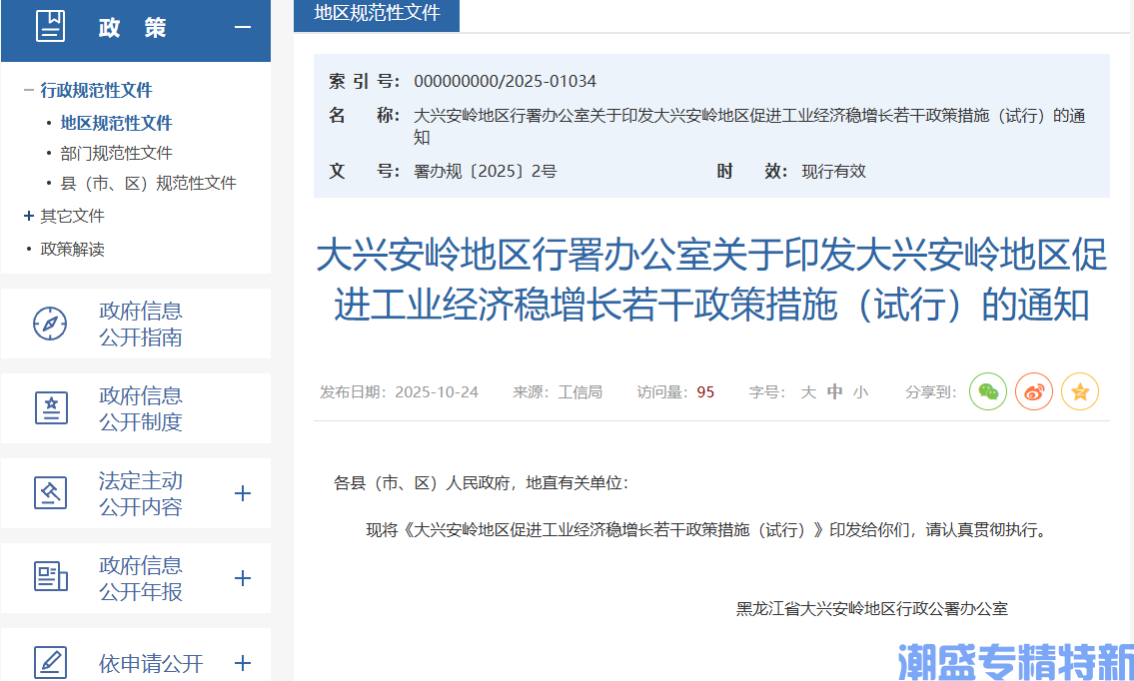Expand the 法定主动公开内容 section
The width and height of the screenshot is (1134, 681).
click(x=242, y=492)
